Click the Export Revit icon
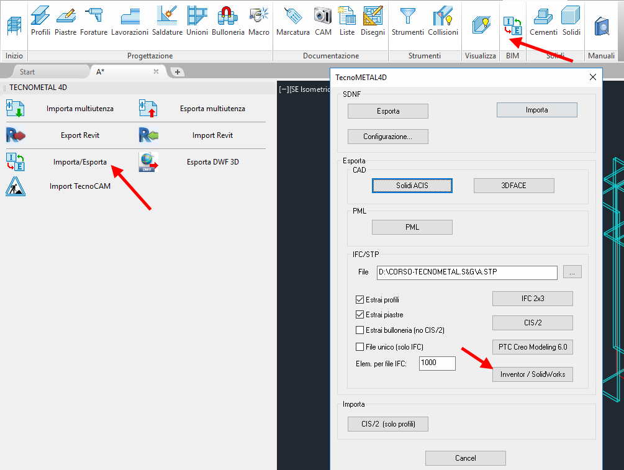The height and width of the screenshot is (470, 624). (16, 135)
